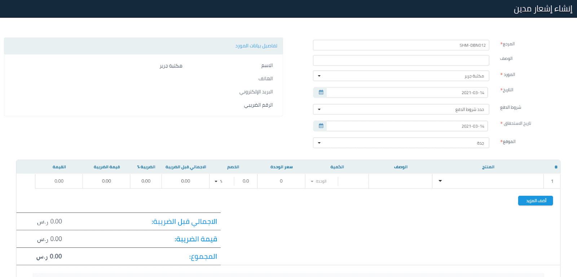Click the تاريخ الاستحقاق due date field
577x277 pixels.
click(407, 126)
